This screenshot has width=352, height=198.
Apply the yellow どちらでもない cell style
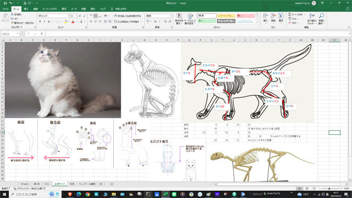(x=226, y=16)
